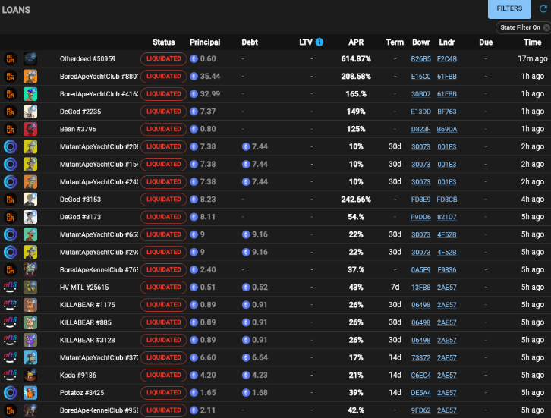The image size is (551, 418).
Task: Remove the State Filter On chip
Action: (x=546, y=27)
